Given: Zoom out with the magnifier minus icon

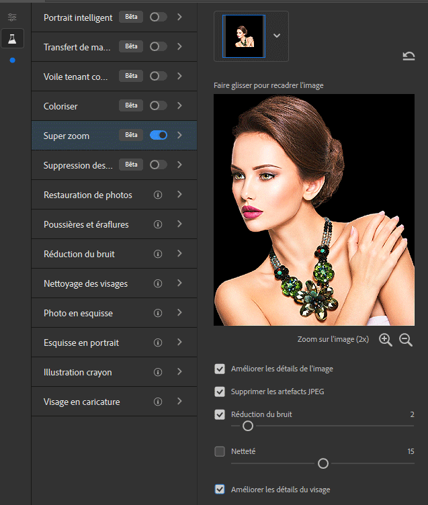Looking at the screenshot, I should 406,340.
